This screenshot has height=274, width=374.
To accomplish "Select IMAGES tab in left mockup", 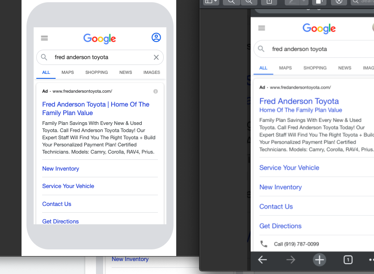I will tap(152, 73).
